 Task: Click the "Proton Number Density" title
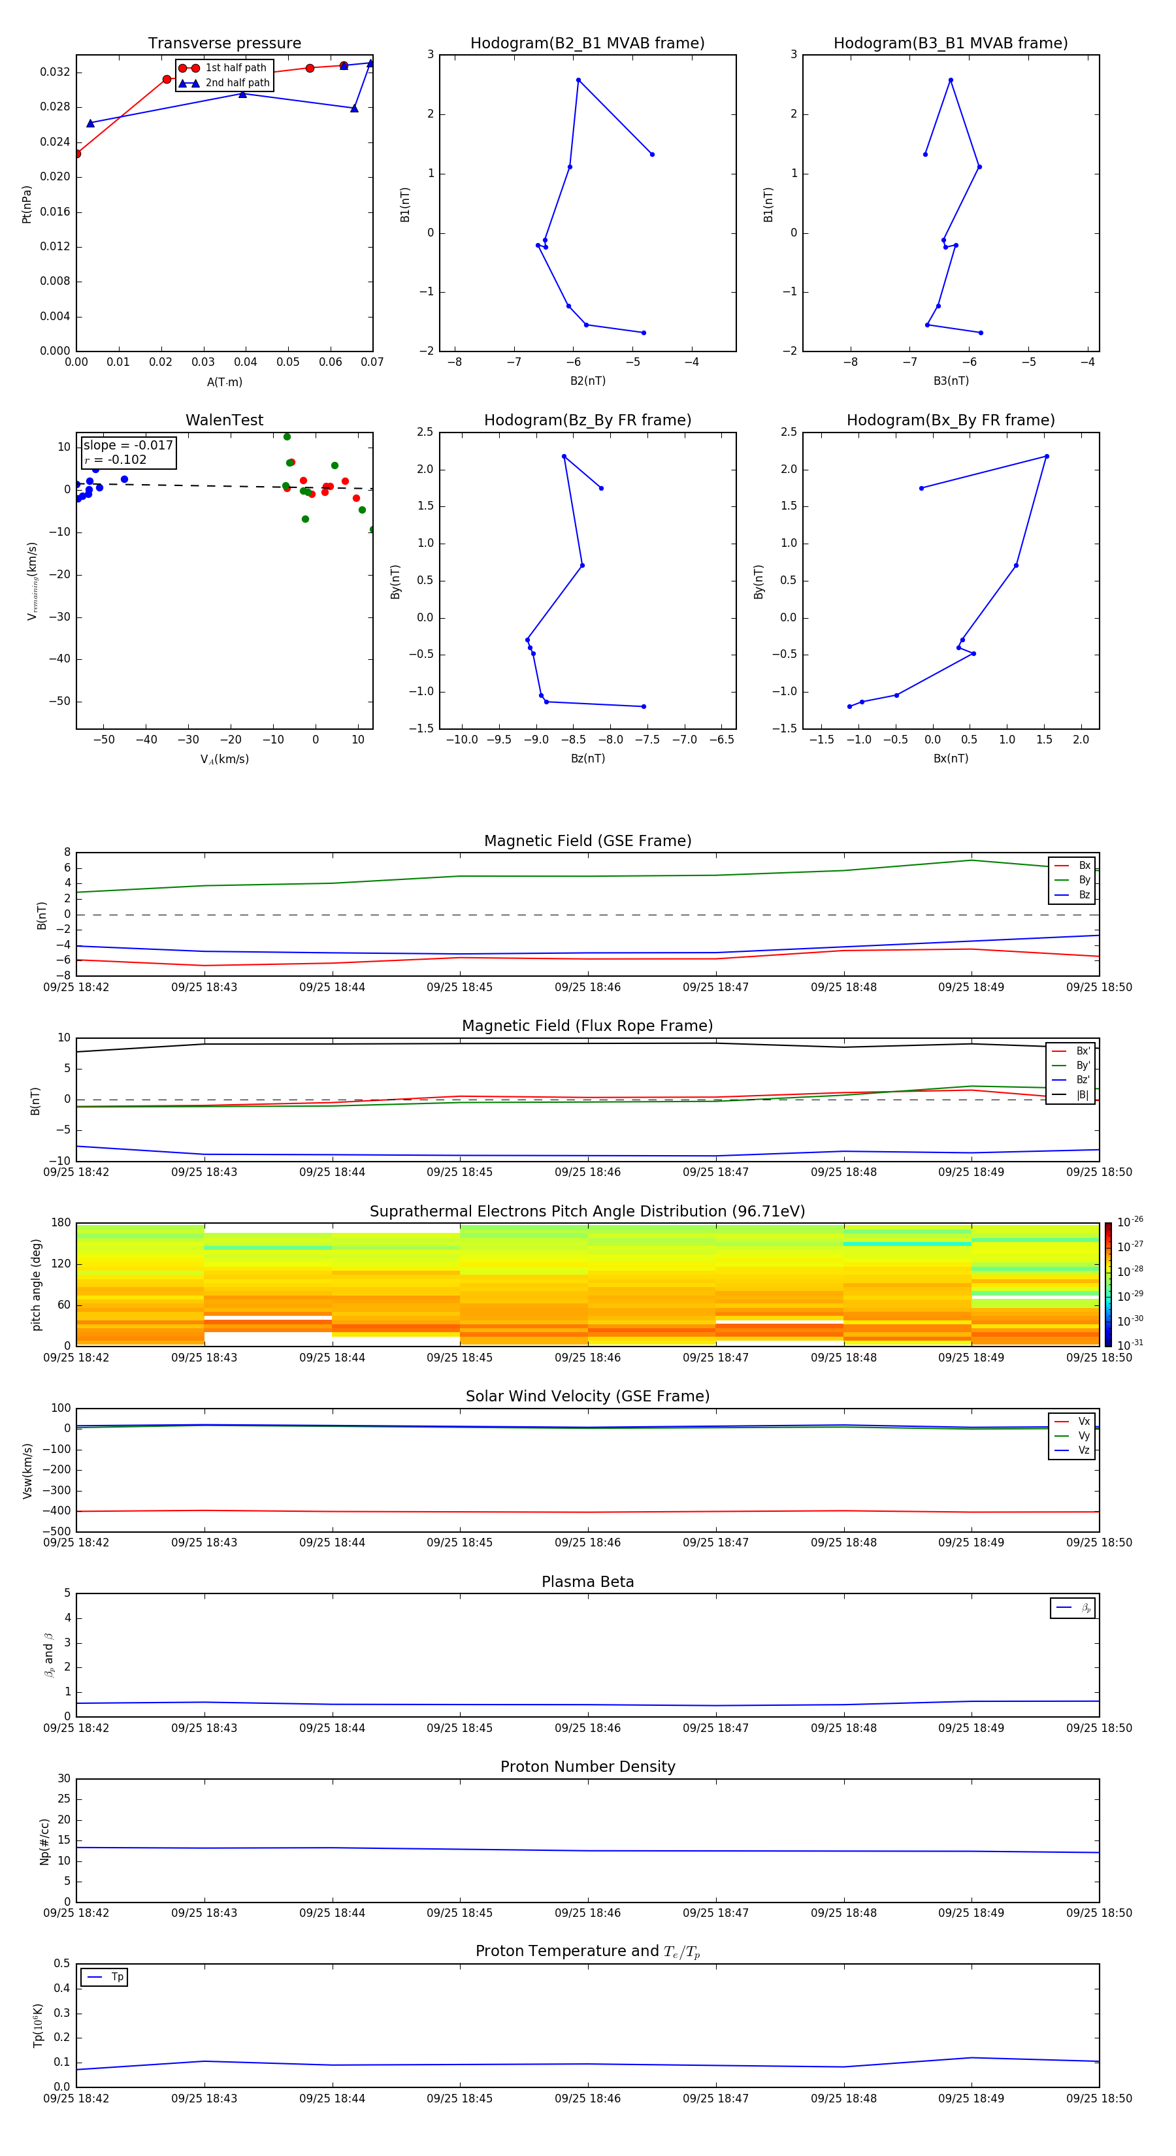click(587, 1767)
